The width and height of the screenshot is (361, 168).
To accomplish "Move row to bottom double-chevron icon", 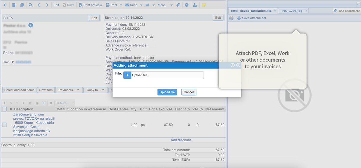I will 23,103.
